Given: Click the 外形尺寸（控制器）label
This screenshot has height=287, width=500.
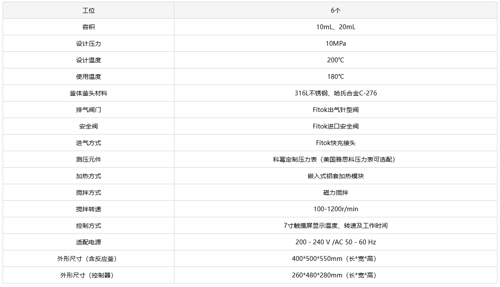Looking at the screenshot, I should tap(88, 275).
